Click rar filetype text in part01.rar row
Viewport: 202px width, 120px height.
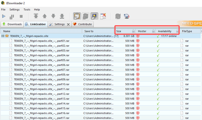(187, 41)
